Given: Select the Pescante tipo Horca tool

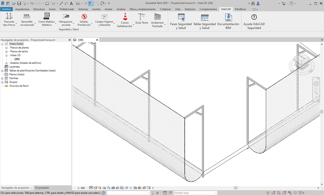Looking at the screenshot, I should click(x=9, y=20).
